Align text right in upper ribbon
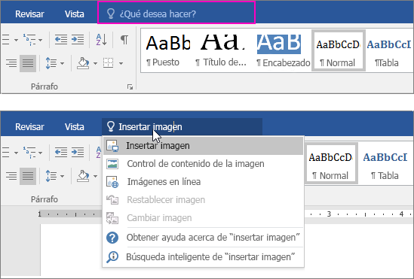Viewport: 414px width, 279px height. click(x=11, y=63)
